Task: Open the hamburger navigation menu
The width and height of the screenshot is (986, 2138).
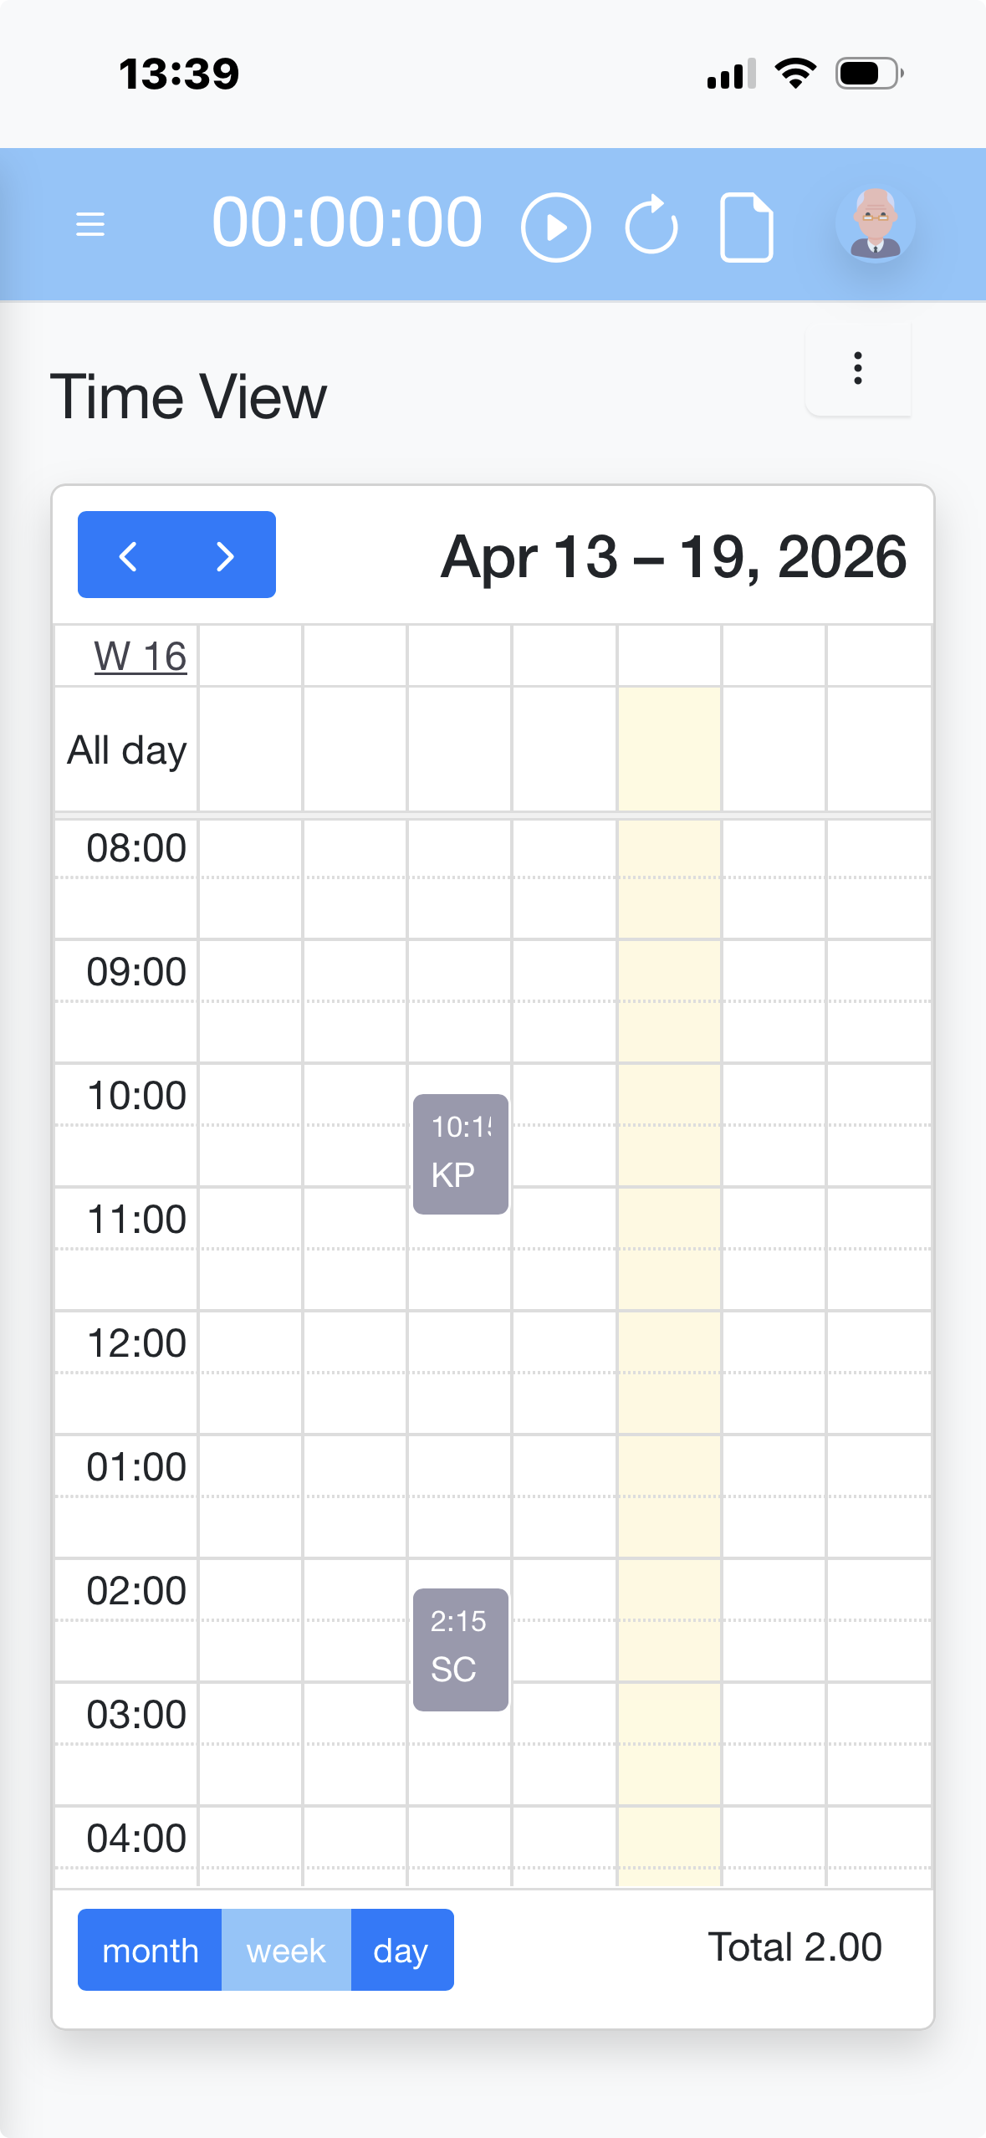Action: tap(90, 224)
